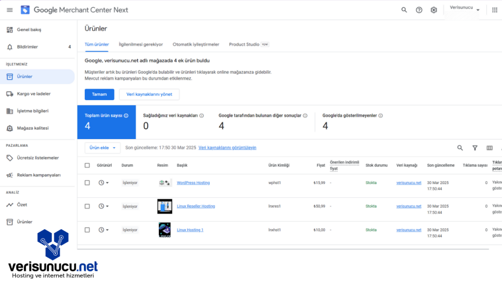Switch to the İlgilenilmesi gerekiyor tab
The width and height of the screenshot is (502, 282).
pyautogui.click(x=141, y=45)
